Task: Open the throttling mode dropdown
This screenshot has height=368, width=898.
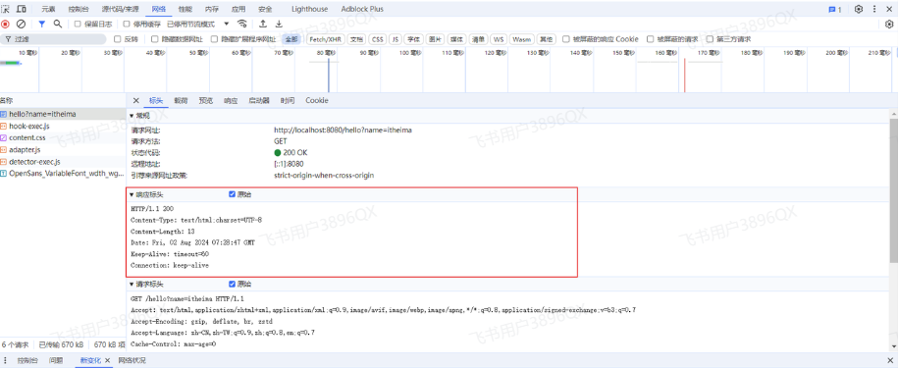Action: pos(198,24)
